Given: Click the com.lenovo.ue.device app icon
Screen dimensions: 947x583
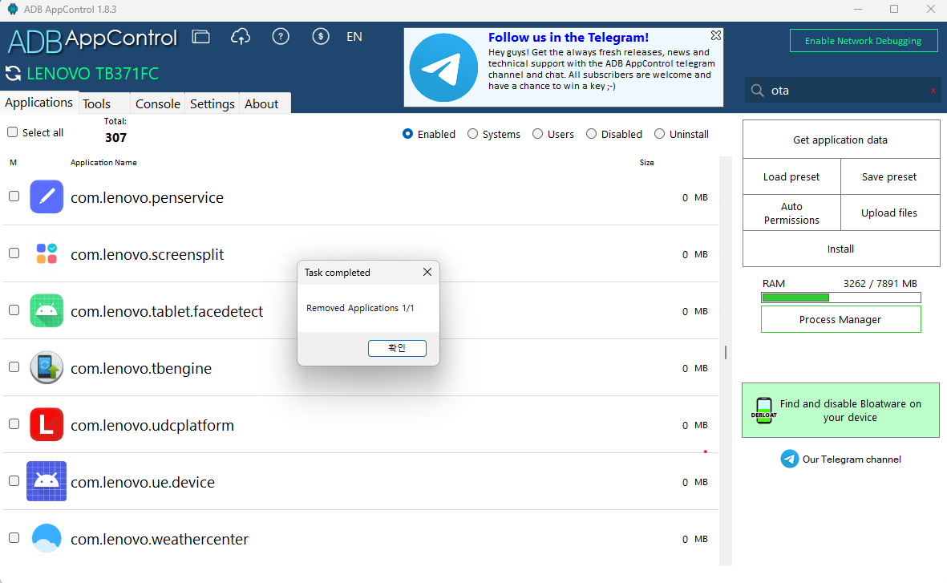Looking at the screenshot, I should [47, 481].
